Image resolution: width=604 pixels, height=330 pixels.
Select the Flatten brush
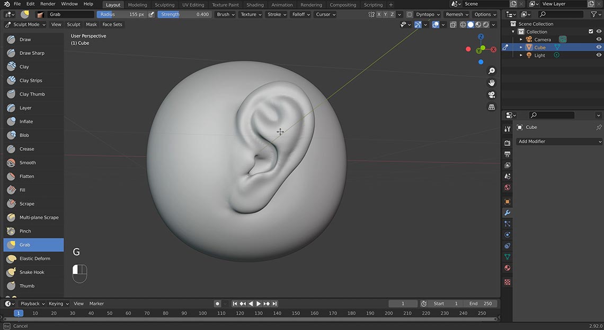click(33, 176)
